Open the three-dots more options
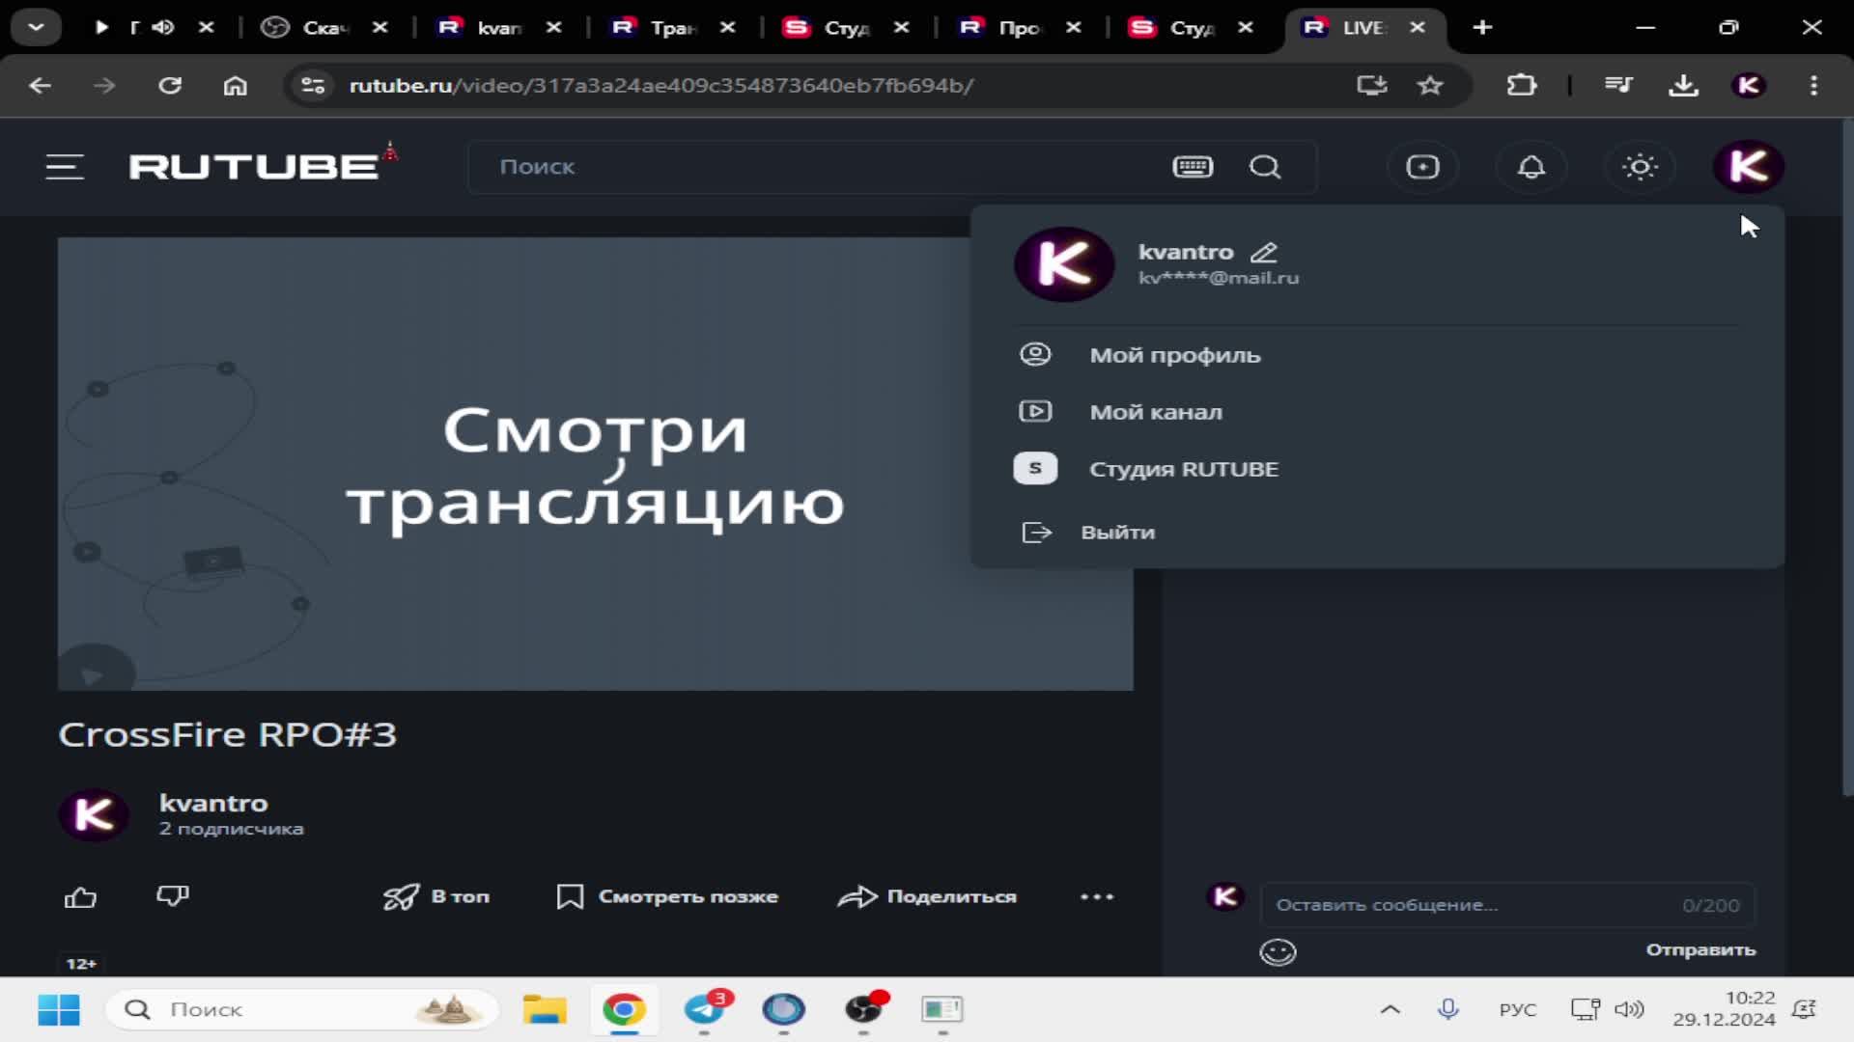Viewport: 1854px width, 1042px height. (1097, 897)
